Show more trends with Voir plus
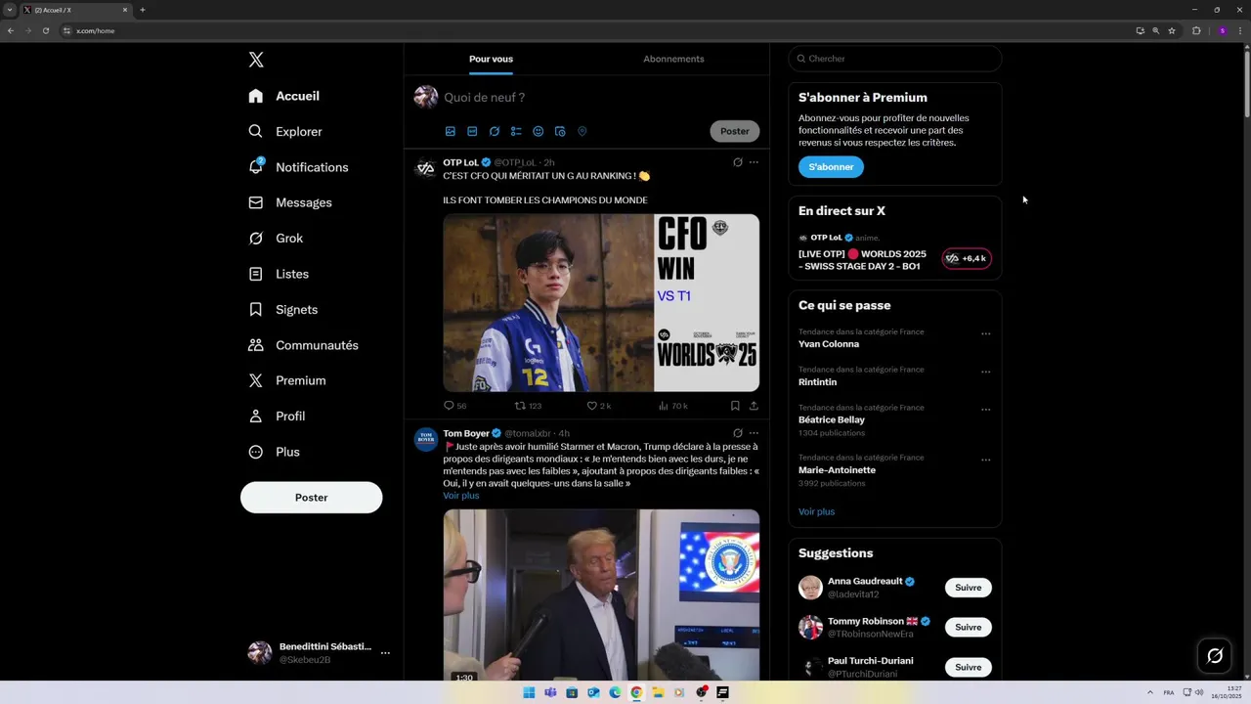The height and width of the screenshot is (704, 1251). point(816,511)
